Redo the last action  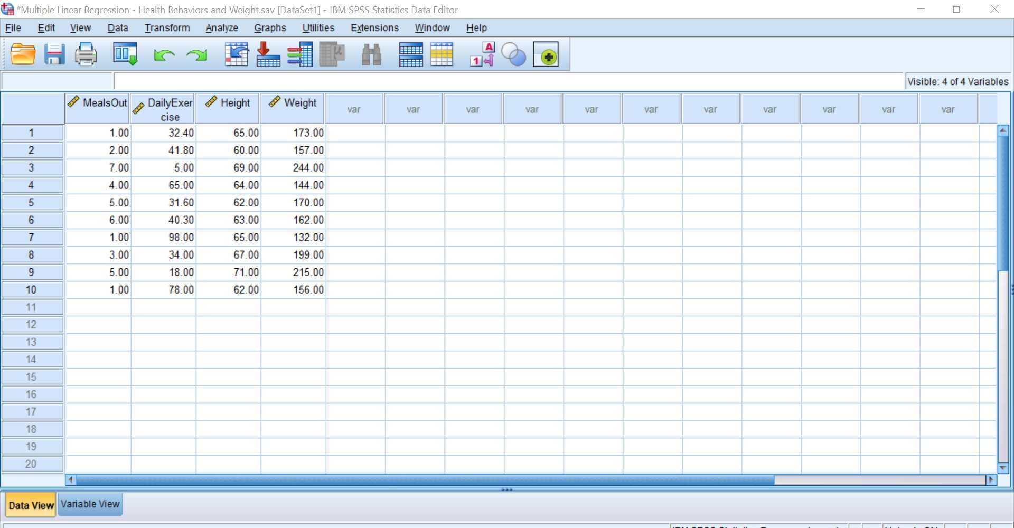tap(196, 54)
